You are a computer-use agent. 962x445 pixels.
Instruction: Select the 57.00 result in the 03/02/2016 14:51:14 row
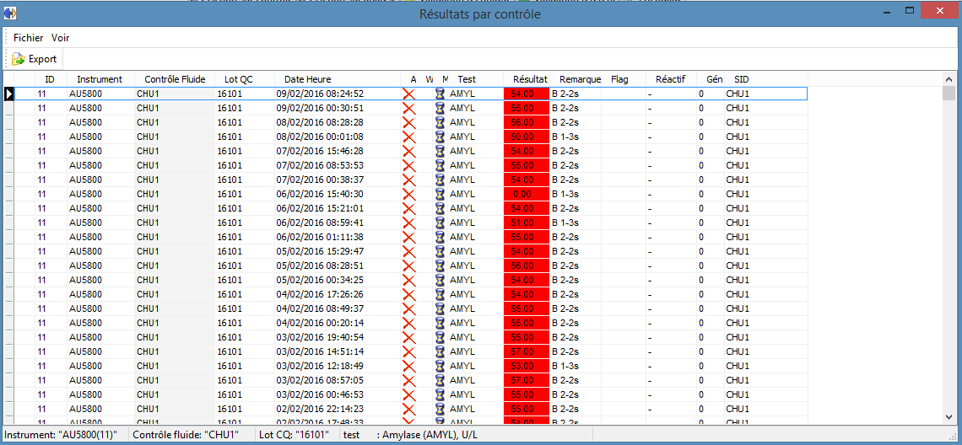(x=527, y=351)
